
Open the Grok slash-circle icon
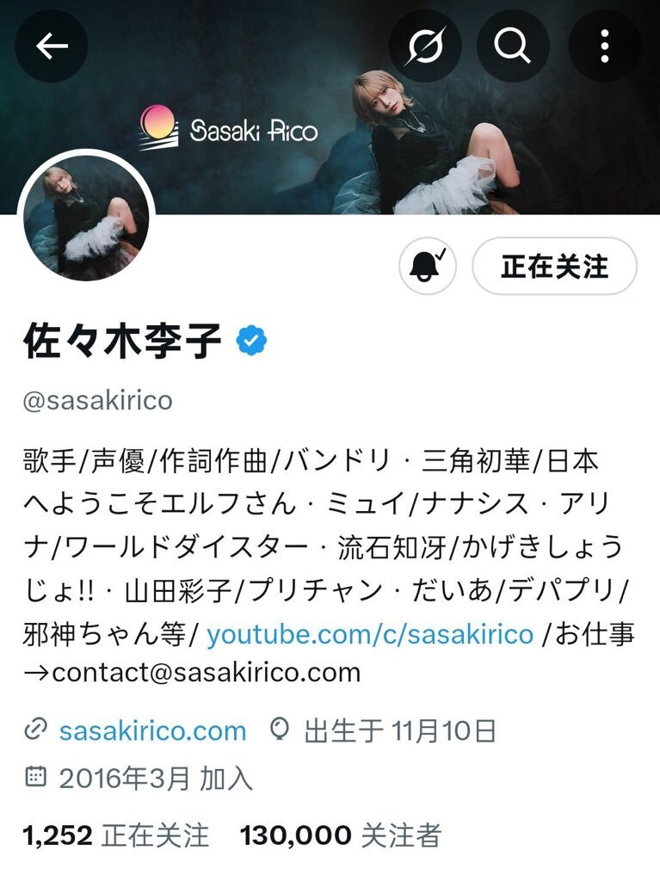(x=426, y=46)
